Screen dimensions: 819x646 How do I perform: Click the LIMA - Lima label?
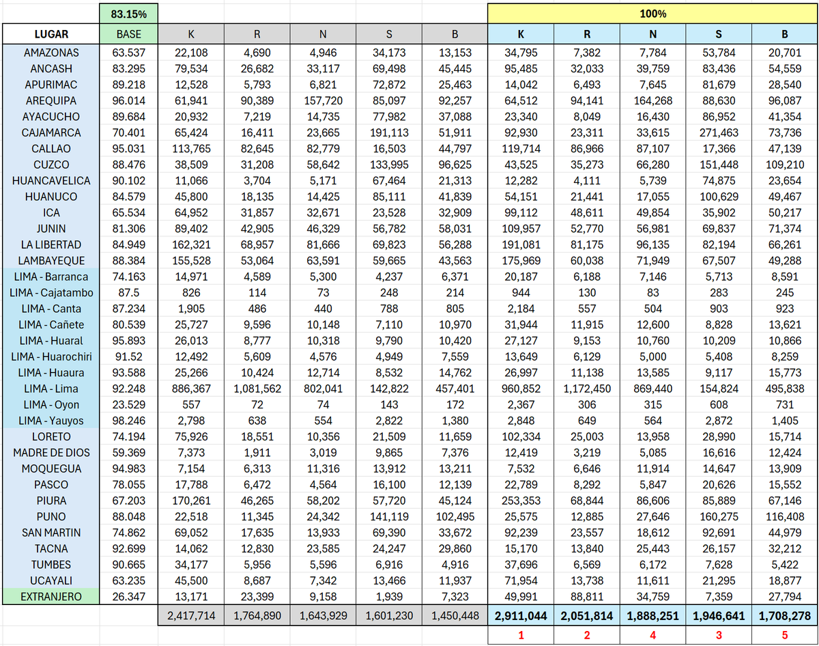pos(51,389)
